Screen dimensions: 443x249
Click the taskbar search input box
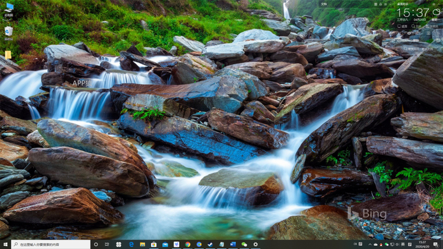click(51, 245)
